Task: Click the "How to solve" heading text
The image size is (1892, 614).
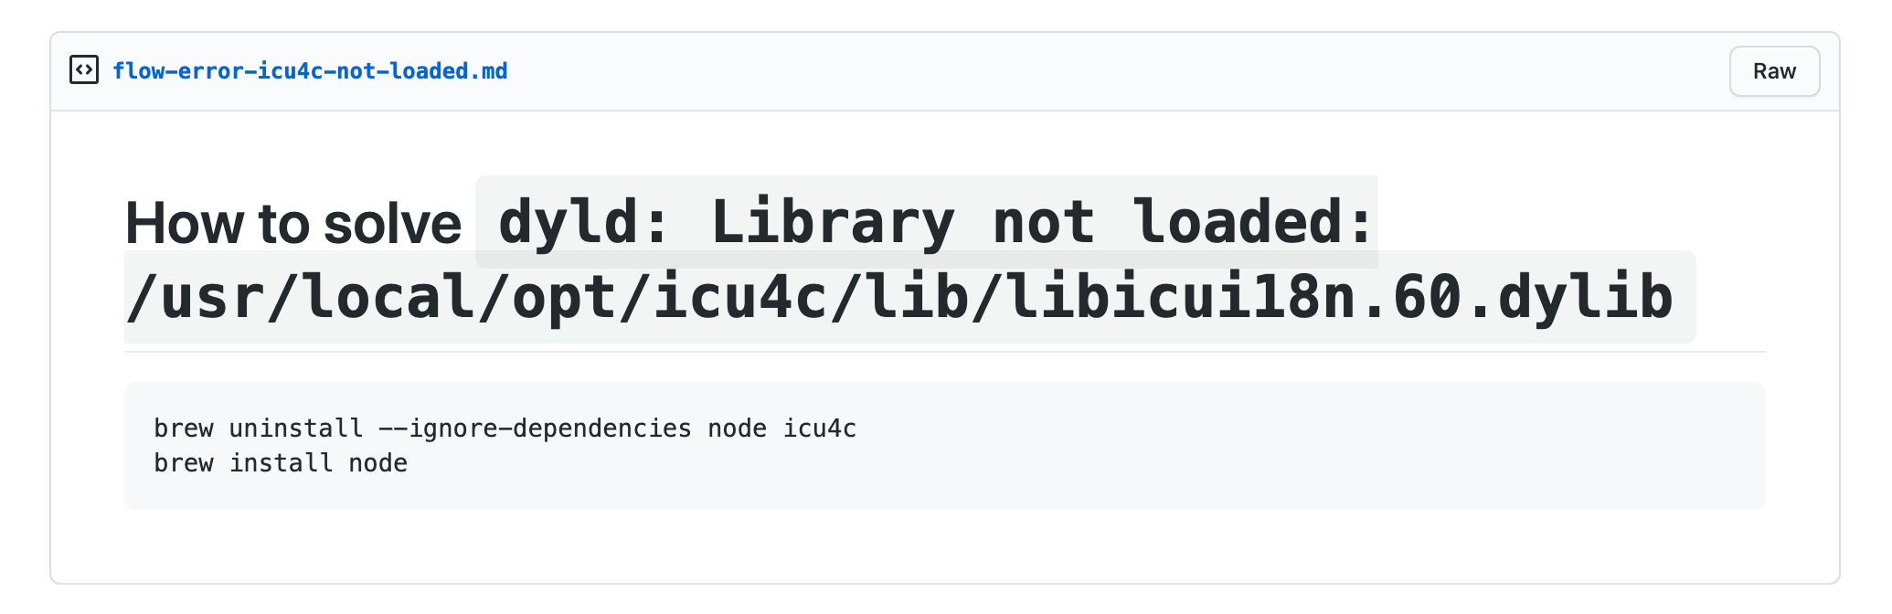Action: coord(293,224)
